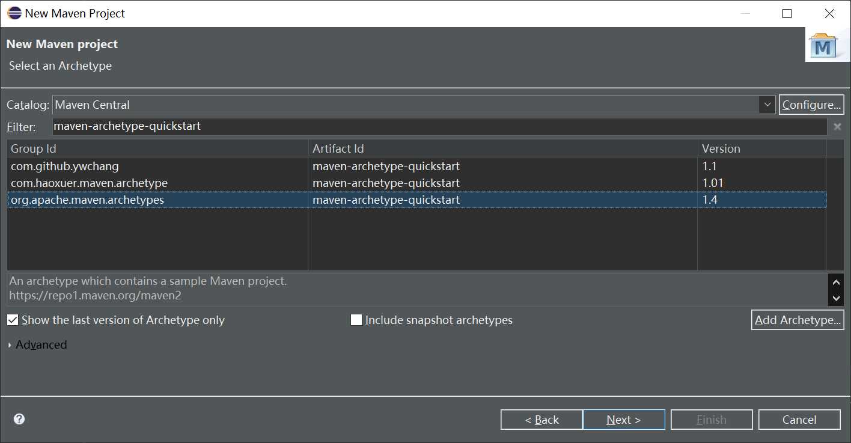851x443 pixels.
Task: Click the Eclipse icon in the title bar
Action: coord(14,13)
